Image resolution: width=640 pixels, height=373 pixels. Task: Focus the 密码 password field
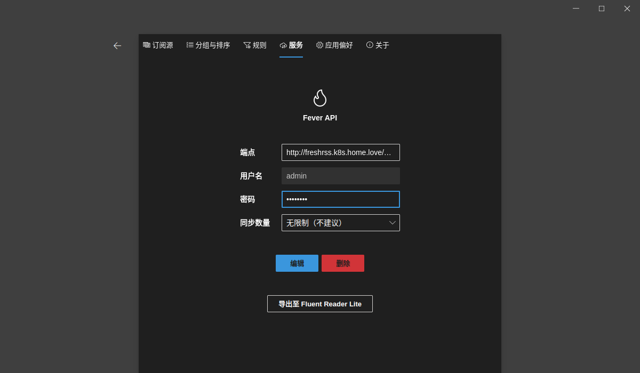[341, 199]
